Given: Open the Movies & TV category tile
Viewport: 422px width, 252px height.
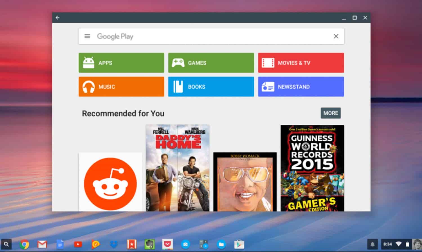Looking at the screenshot, I should [301, 63].
